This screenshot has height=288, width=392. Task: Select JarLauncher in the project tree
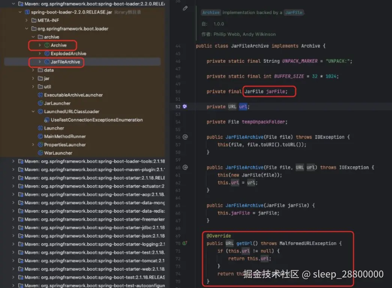(57, 103)
